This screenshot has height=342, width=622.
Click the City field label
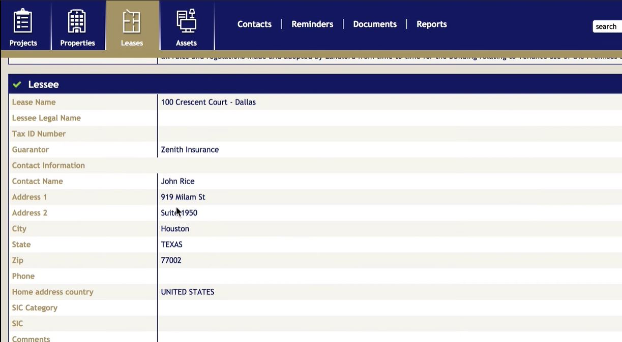19,229
